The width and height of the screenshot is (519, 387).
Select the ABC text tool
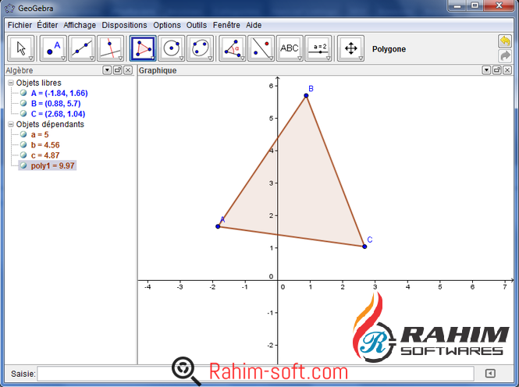(x=290, y=48)
